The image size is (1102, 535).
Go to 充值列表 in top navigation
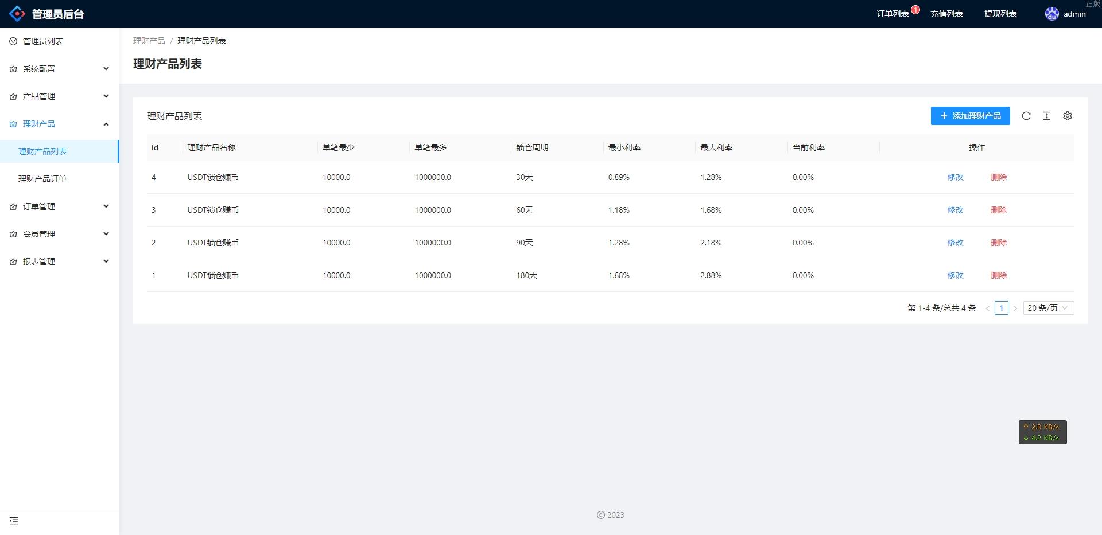point(946,14)
